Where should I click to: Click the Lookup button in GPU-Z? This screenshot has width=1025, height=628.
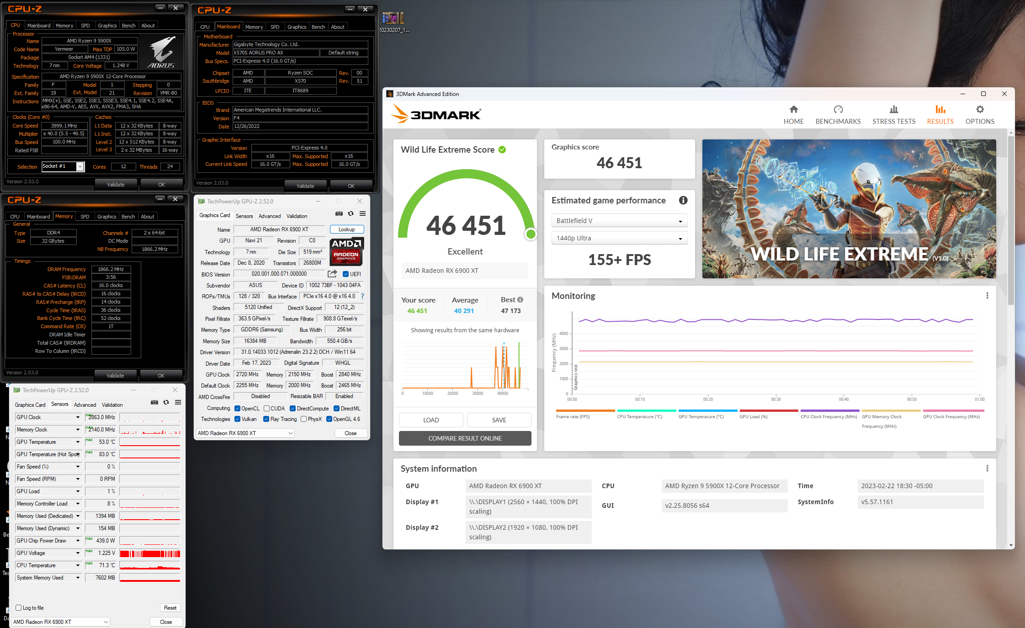click(346, 229)
